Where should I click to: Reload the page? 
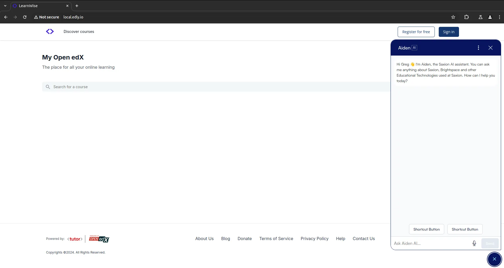[25, 17]
